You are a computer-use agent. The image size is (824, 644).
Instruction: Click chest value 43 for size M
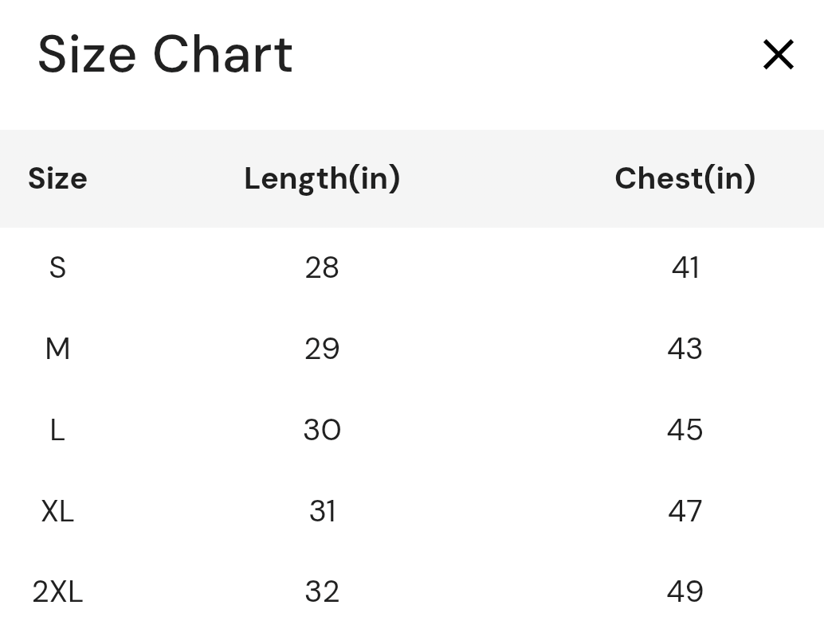click(x=685, y=349)
